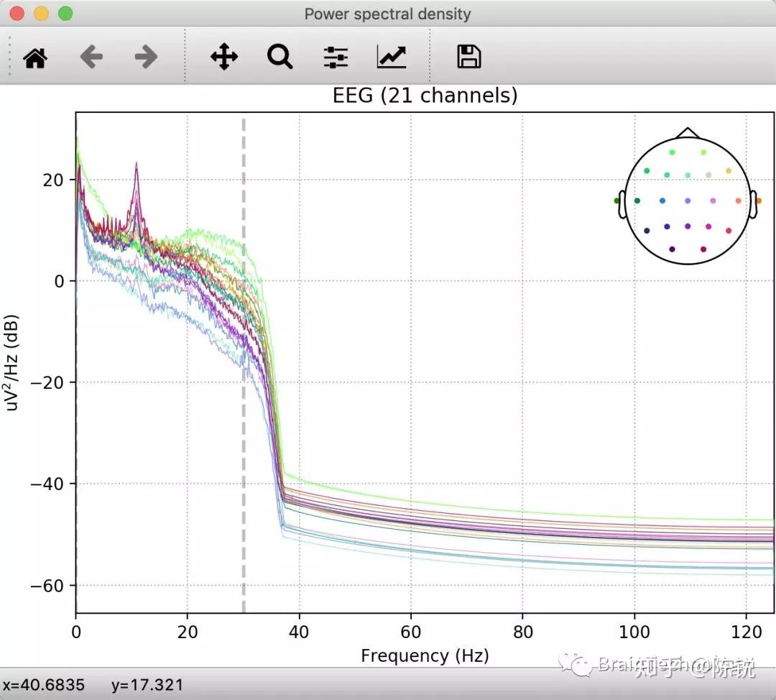776x700 pixels.
Task: Click the 'Frequency (Hz)' axis label
Action: (x=425, y=655)
